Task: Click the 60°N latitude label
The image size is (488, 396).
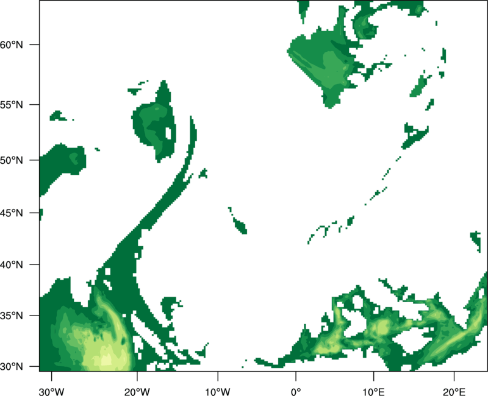Action: [11, 45]
